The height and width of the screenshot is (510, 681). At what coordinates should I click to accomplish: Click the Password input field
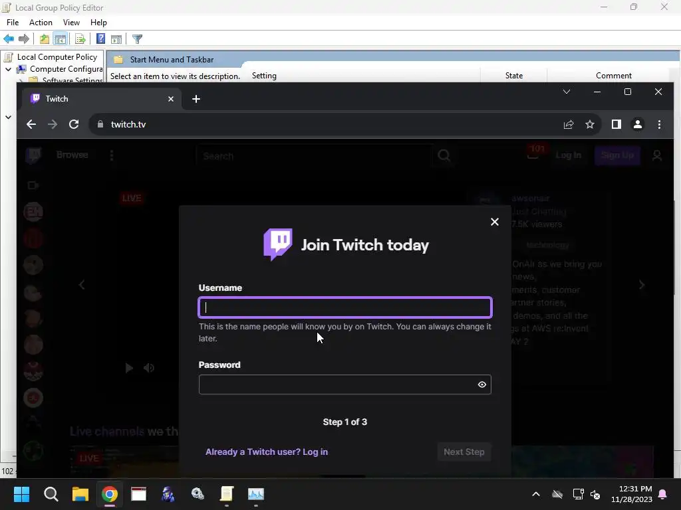tap(345, 384)
